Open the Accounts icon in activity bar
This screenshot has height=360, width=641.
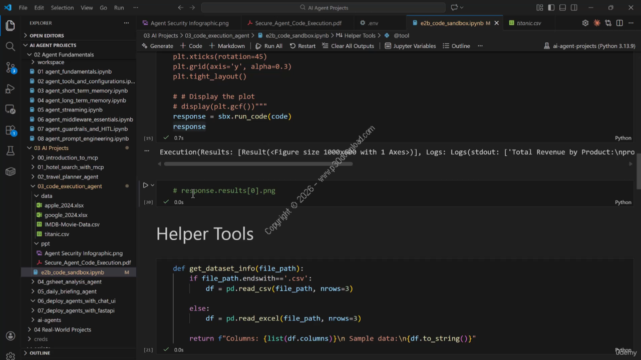tap(10, 335)
